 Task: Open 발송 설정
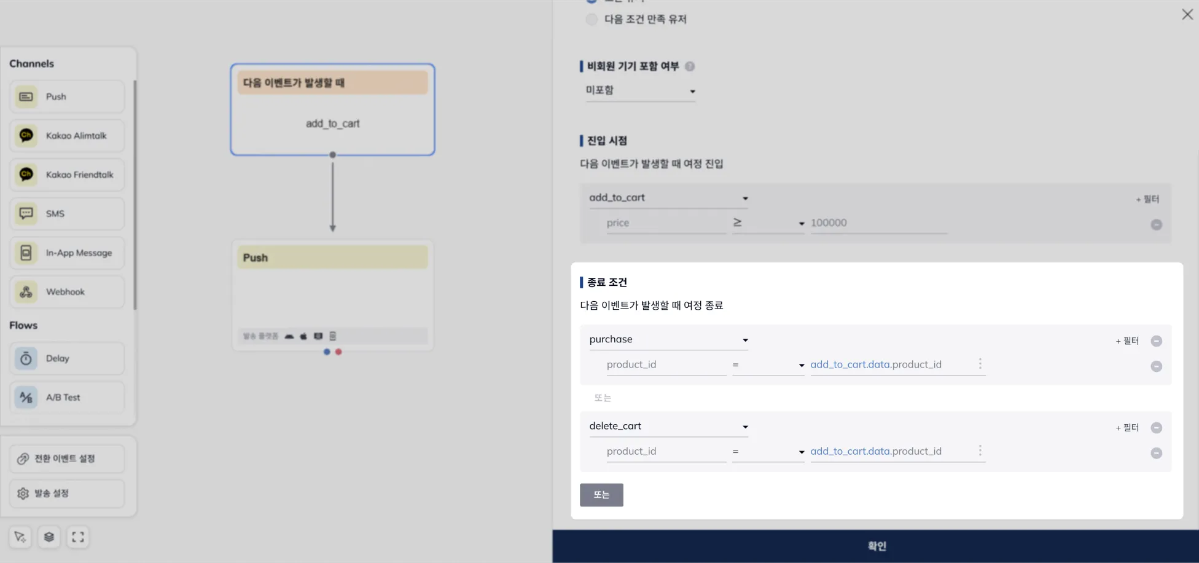67,493
